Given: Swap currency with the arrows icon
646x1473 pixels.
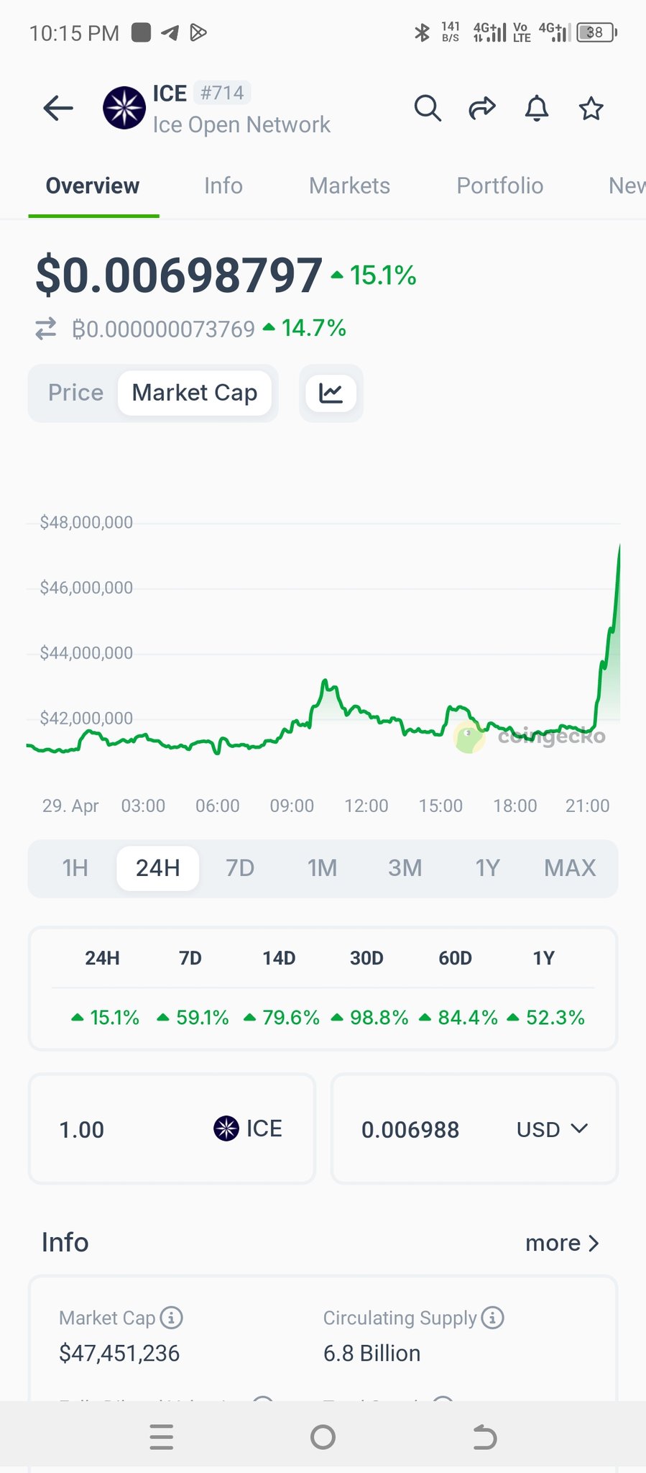Looking at the screenshot, I should point(46,329).
